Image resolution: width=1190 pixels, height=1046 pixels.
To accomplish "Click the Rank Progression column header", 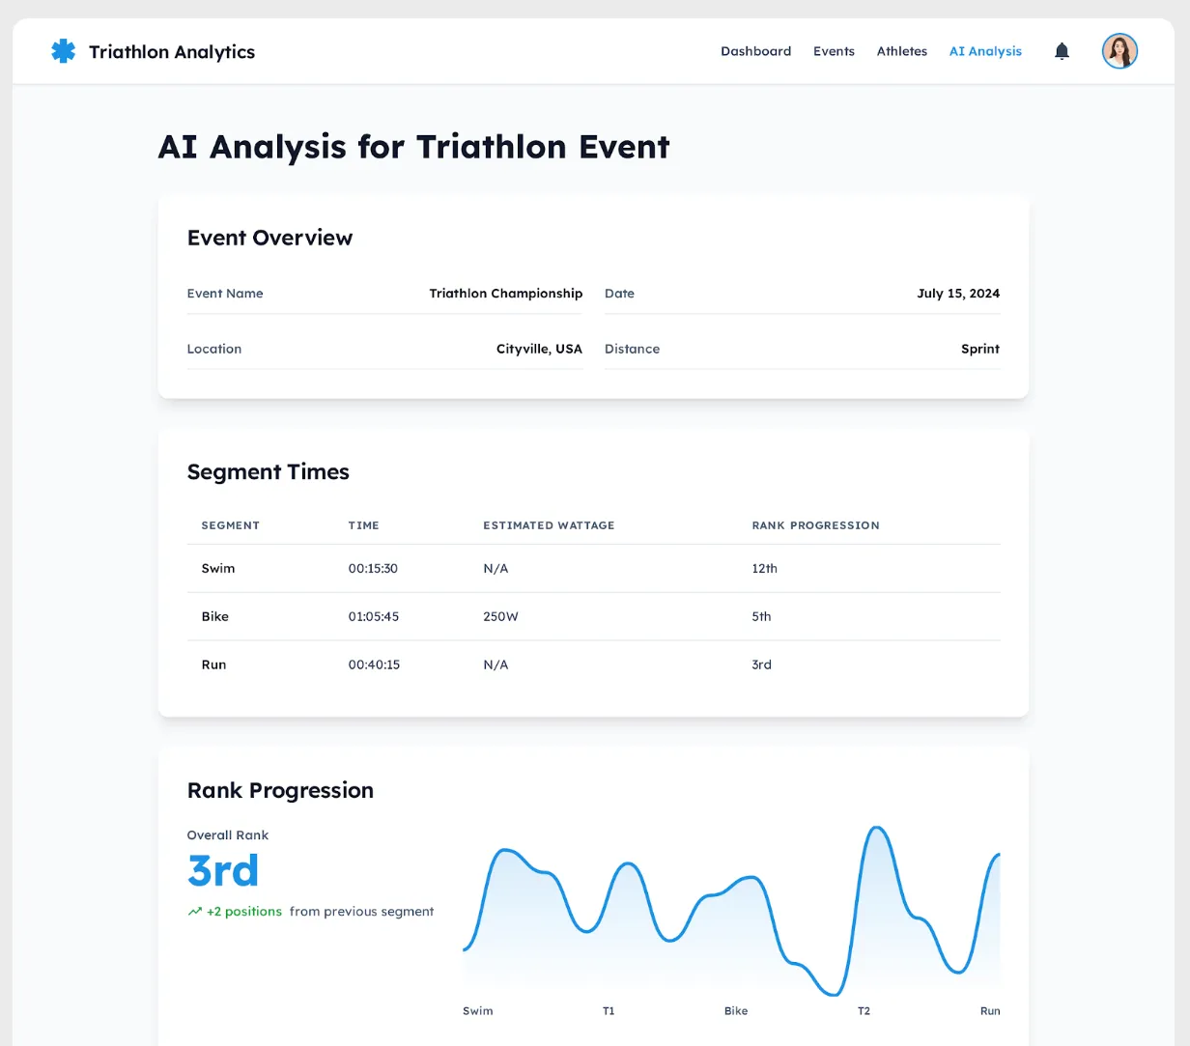I will coord(815,525).
